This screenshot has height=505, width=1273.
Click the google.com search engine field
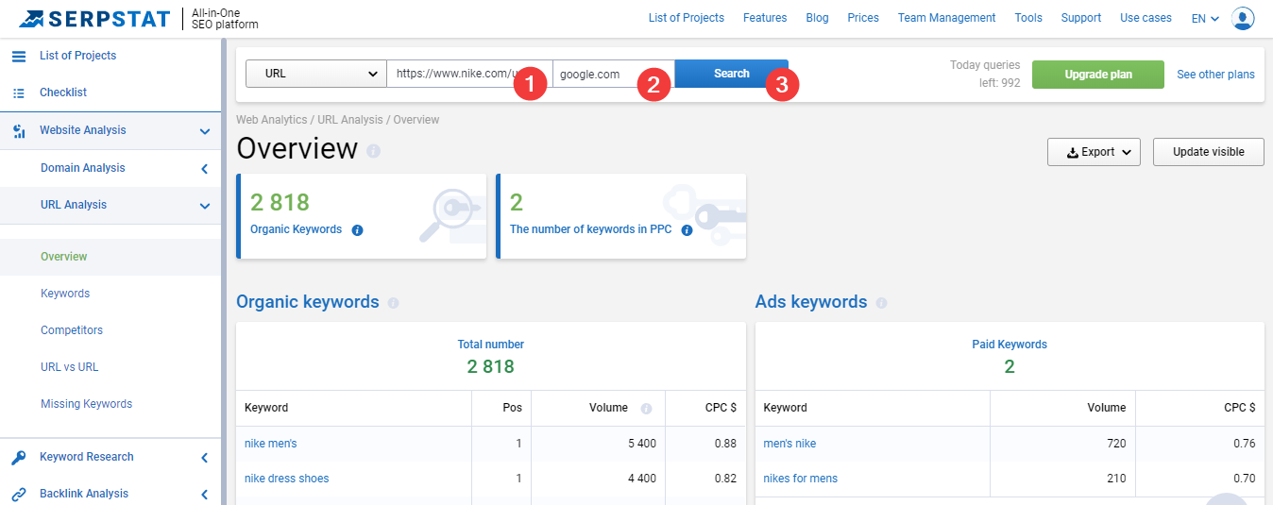click(x=614, y=74)
